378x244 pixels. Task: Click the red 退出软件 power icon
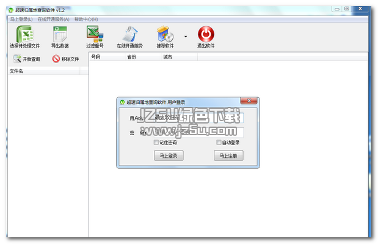[x=206, y=34]
